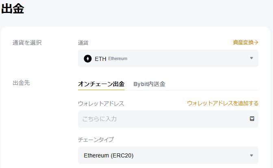This screenshot has height=168, width=273.
Task: Open the address book icon in wallet field
Action: 252,119
